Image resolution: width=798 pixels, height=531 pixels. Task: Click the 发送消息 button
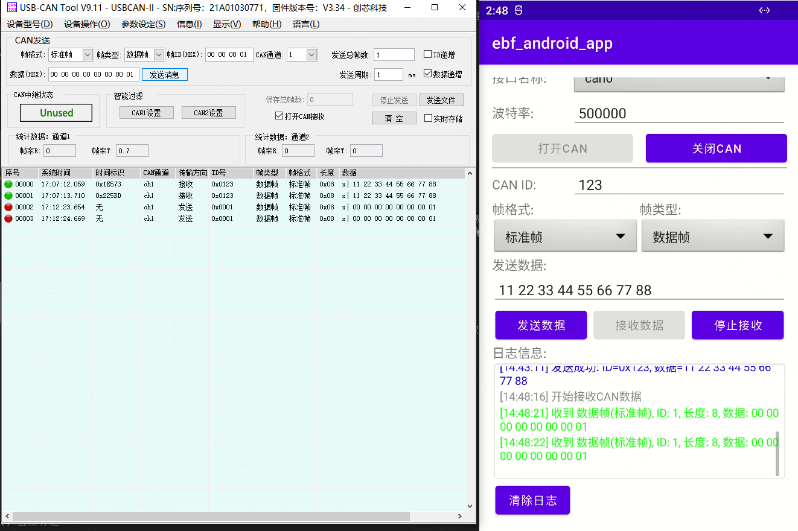tap(165, 75)
